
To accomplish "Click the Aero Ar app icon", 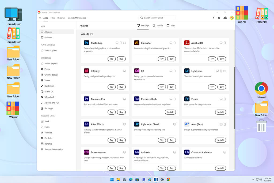I will click(x=187, y=124).
